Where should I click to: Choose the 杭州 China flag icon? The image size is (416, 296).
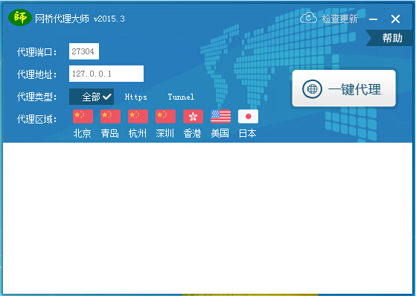pyautogui.click(x=138, y=117)
